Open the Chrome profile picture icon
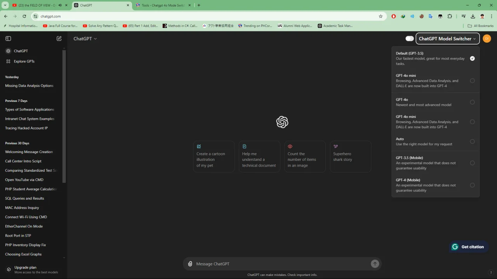The image size is (497, 279). 482,16
